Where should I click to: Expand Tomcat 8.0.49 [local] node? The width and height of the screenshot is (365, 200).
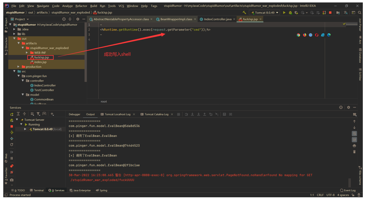tap(25, 129)
